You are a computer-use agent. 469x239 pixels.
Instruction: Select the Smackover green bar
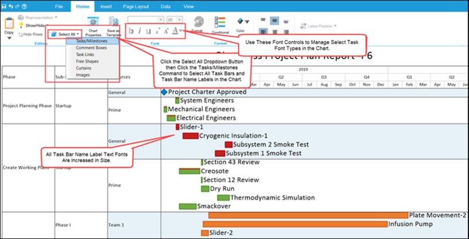(x=188, y=206)
